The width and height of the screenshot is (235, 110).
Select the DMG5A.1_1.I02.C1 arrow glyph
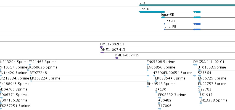pyautogui.click(x=195, y=65)
